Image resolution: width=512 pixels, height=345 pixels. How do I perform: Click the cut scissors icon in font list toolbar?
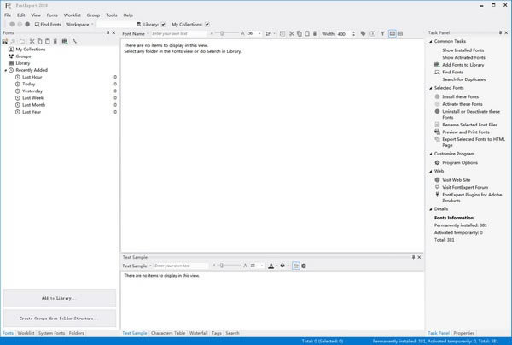coord(292,33)
